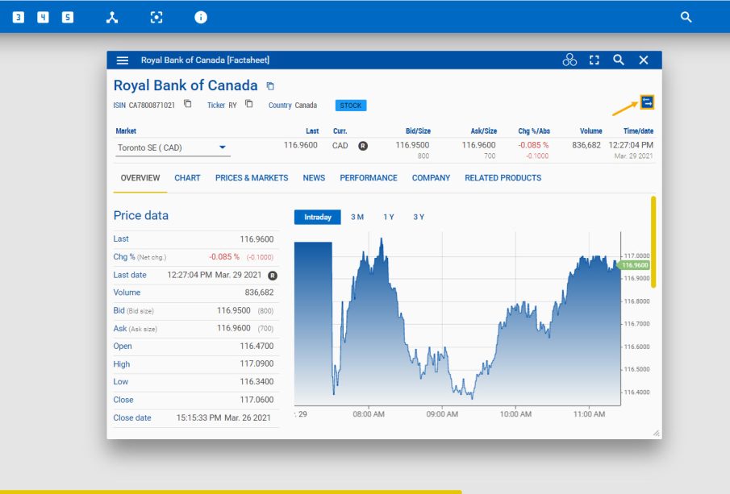Click the Open price 116.4700
Screen dimensions: 730x494
(257, 346)
